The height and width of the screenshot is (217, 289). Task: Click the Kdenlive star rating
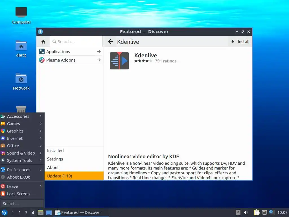coord(143,61)
